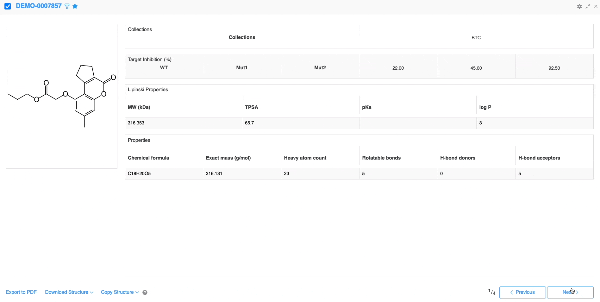Screen dimensions: 600x302
Task: Open the Copy Structure dropdown menu
Action: tap(120, 292)
